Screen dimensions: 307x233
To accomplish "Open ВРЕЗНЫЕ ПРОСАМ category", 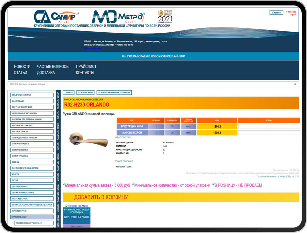I will (x=32, y=132).
